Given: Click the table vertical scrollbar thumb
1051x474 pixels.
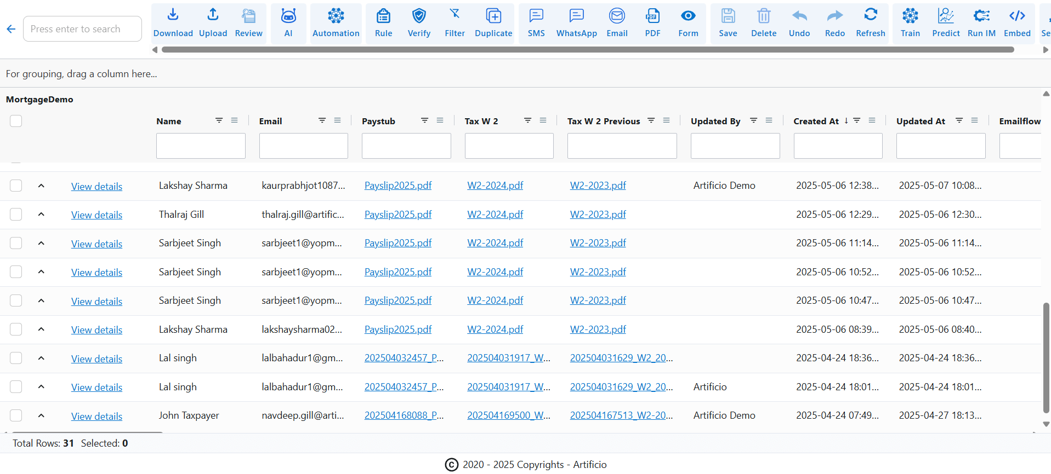Looking at the screenshot, I should [1046, 357].
